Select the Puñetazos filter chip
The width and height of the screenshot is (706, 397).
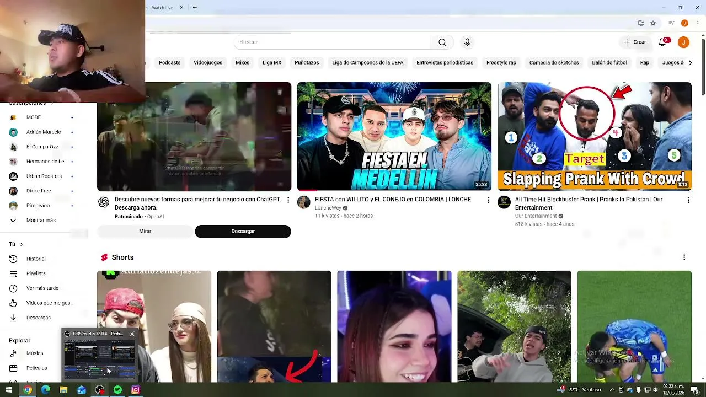click(307, 63)
